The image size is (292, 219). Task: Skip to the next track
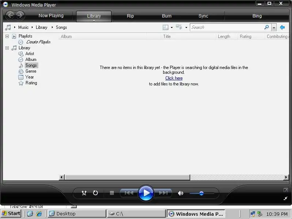click(x=163, y=193)
